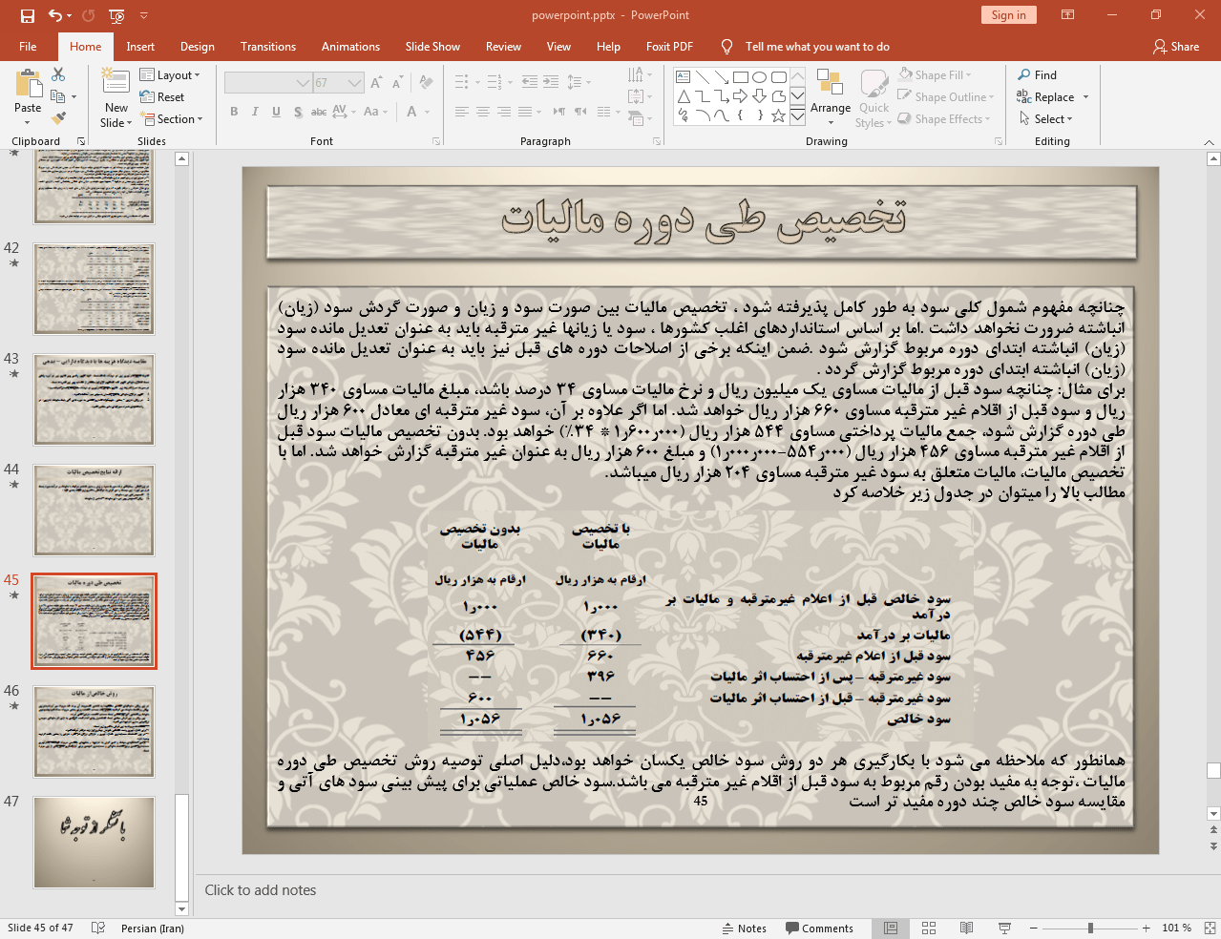
Task: Align text right
Action: (504, 112)
